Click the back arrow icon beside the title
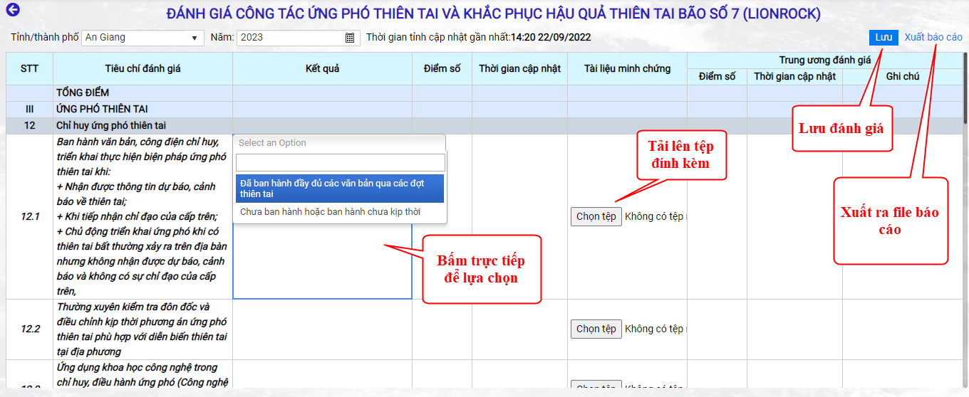The height and width of the screenshot is (397, 969). click(x=12, y=10)
